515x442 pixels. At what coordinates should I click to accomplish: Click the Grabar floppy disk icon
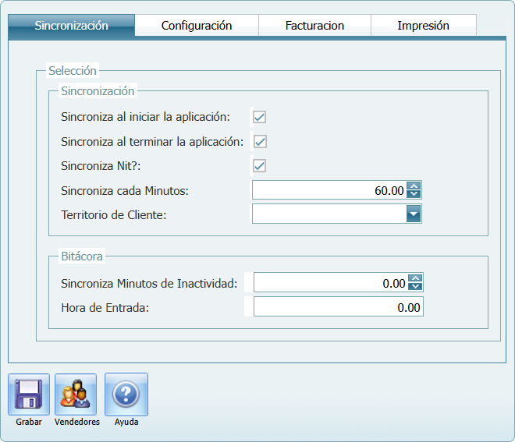click(x=29, y=394)
